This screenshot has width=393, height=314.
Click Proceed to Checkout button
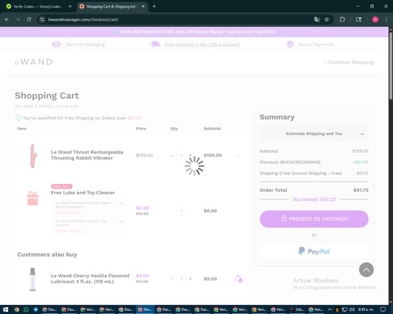point(314,219)
